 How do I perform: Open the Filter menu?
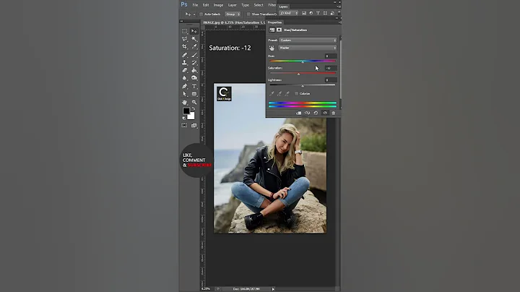(272, 5)
